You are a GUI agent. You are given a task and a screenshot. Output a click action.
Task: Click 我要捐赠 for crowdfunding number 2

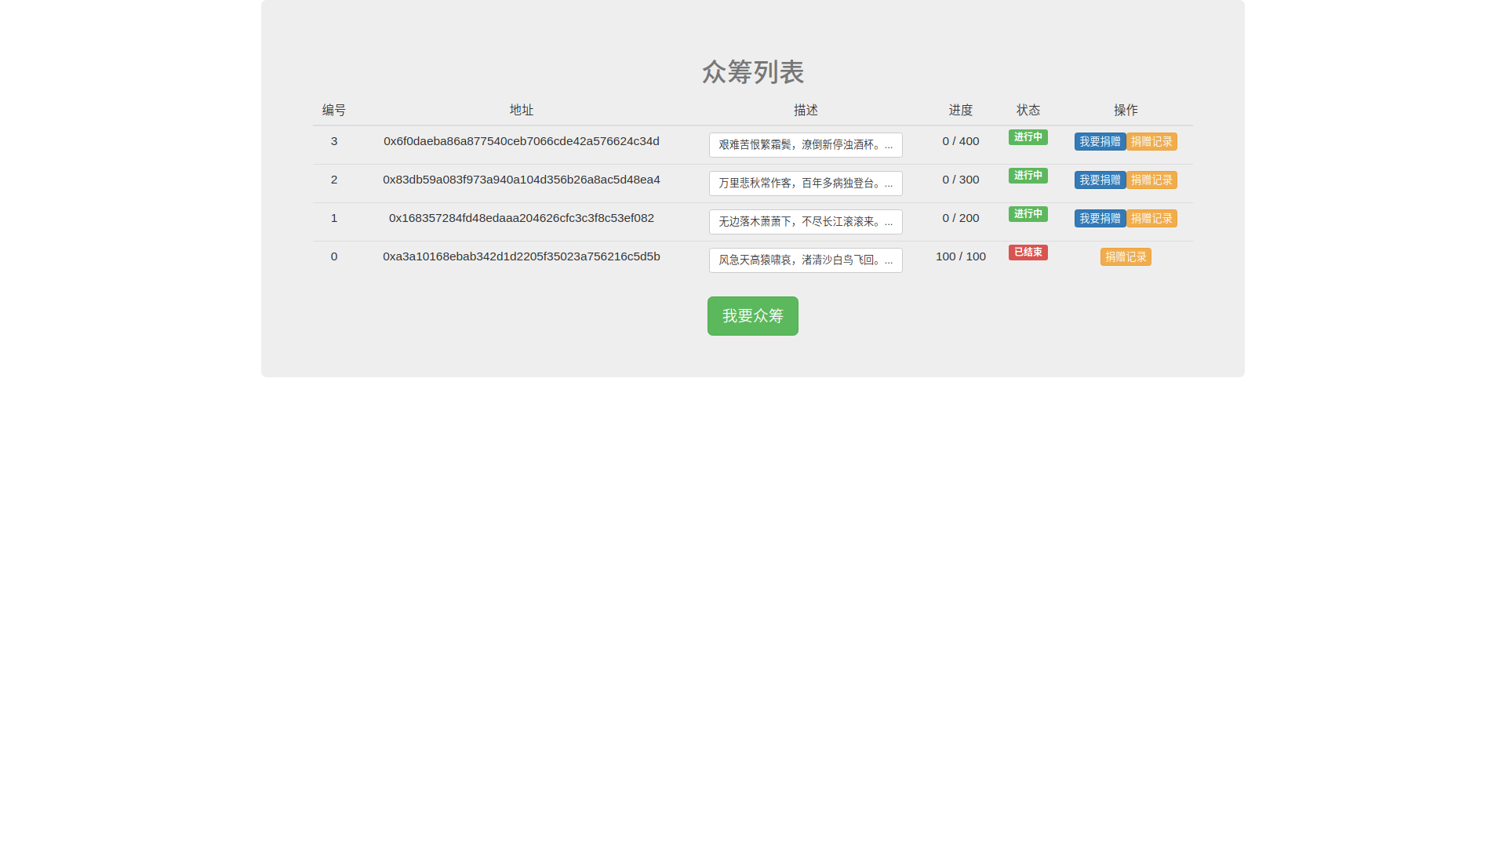(1100, 180)
